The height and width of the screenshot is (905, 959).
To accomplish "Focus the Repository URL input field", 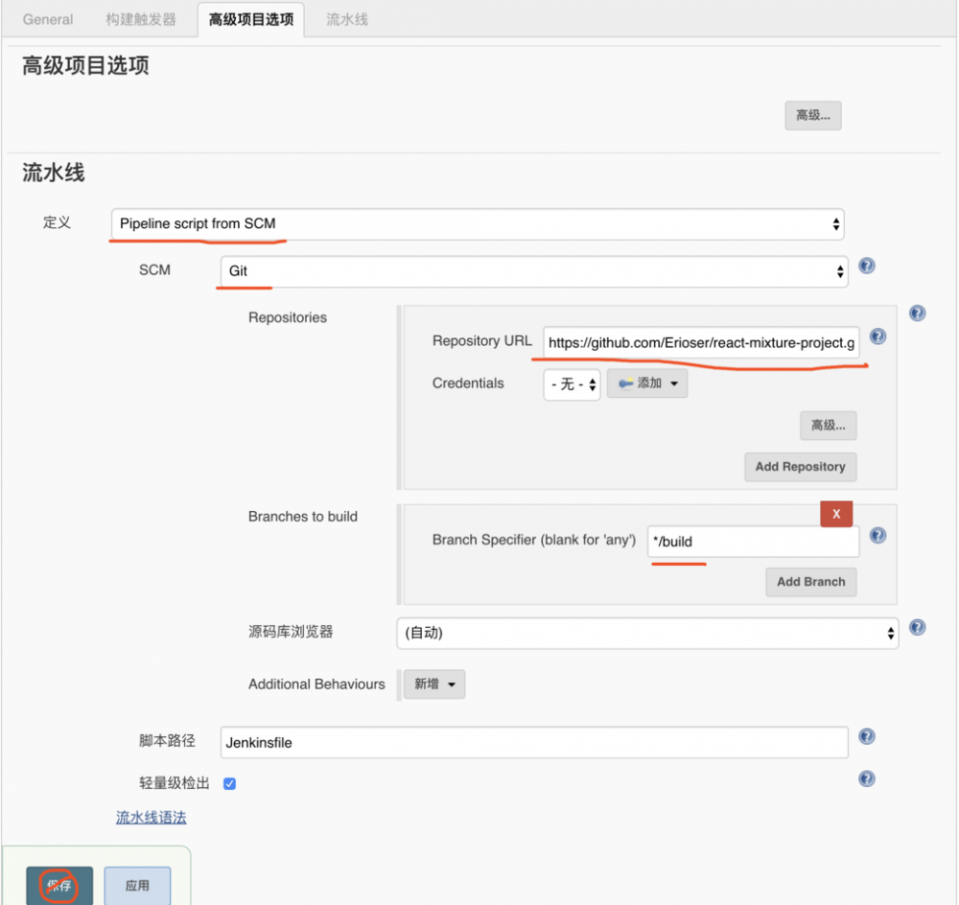I will (x=702, y=343).
